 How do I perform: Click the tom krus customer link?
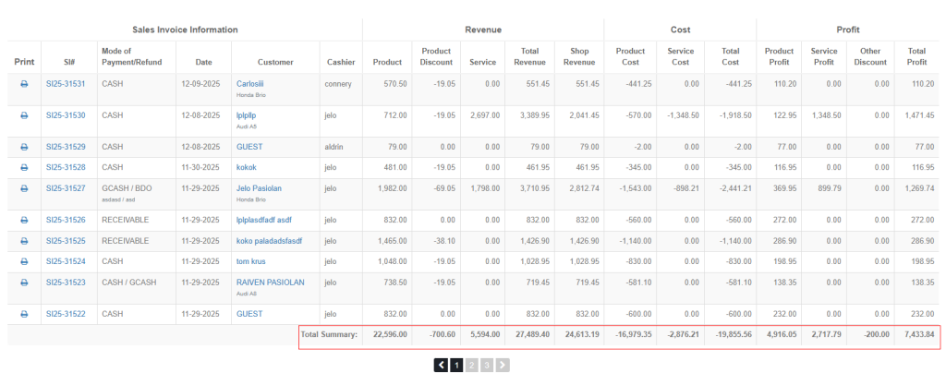pos(252,261)
